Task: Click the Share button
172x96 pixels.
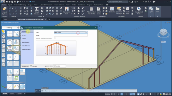Action: click(x=32, y=2)
